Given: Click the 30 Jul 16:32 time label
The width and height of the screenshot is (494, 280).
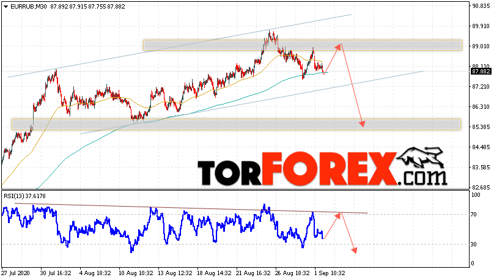Looking at the screenshot, I should click(x=56, y=273).
